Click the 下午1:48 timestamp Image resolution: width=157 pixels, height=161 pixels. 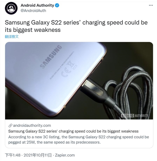pos(13,155)
